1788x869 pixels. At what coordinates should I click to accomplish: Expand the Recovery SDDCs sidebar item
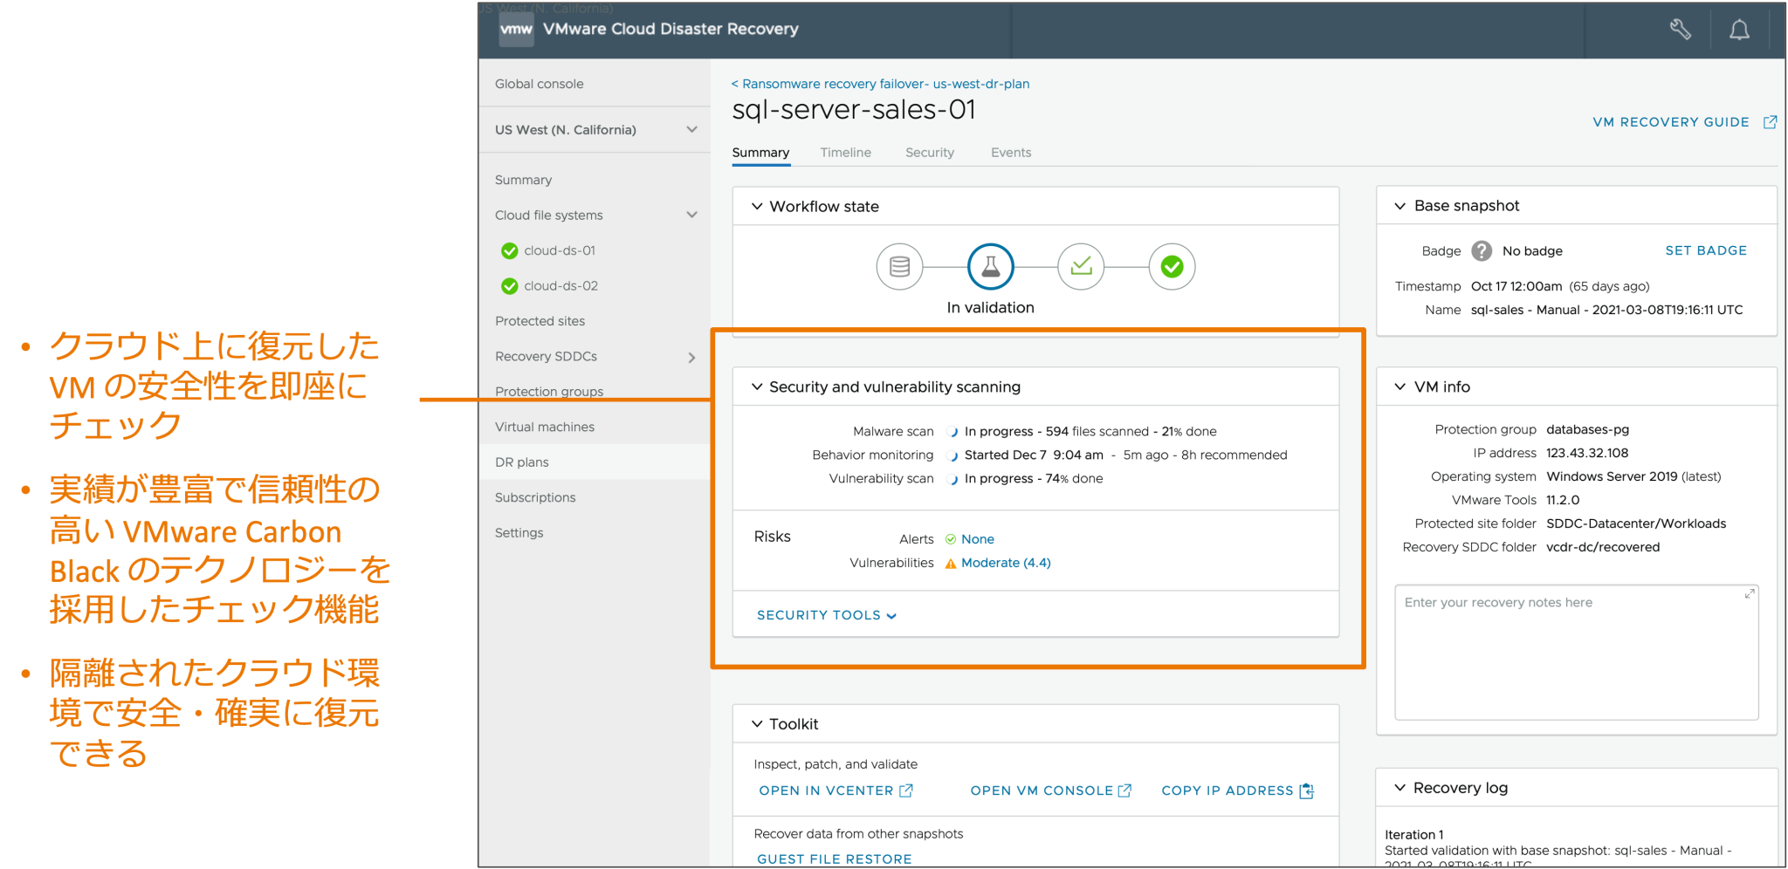692,357
